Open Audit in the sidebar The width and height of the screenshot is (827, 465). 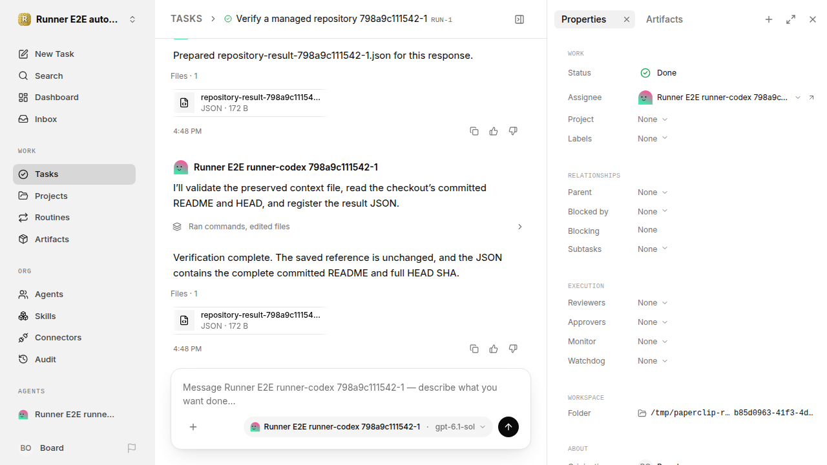74,360
